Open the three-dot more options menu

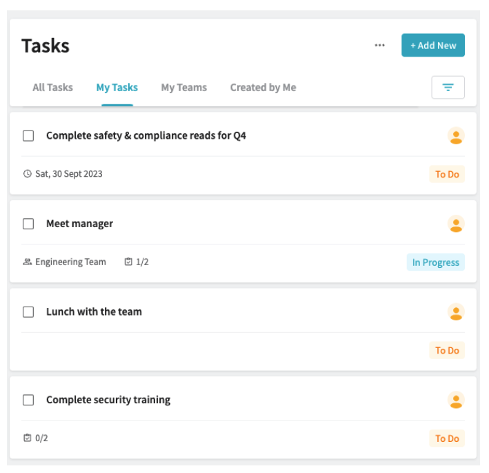(379, 46)
